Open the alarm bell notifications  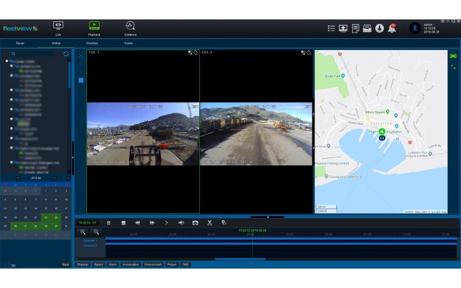(x=391, y=28)
